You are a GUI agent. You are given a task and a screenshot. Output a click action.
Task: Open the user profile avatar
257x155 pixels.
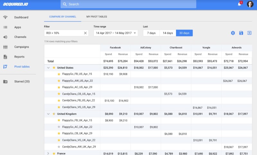click(x=250, y=4)
